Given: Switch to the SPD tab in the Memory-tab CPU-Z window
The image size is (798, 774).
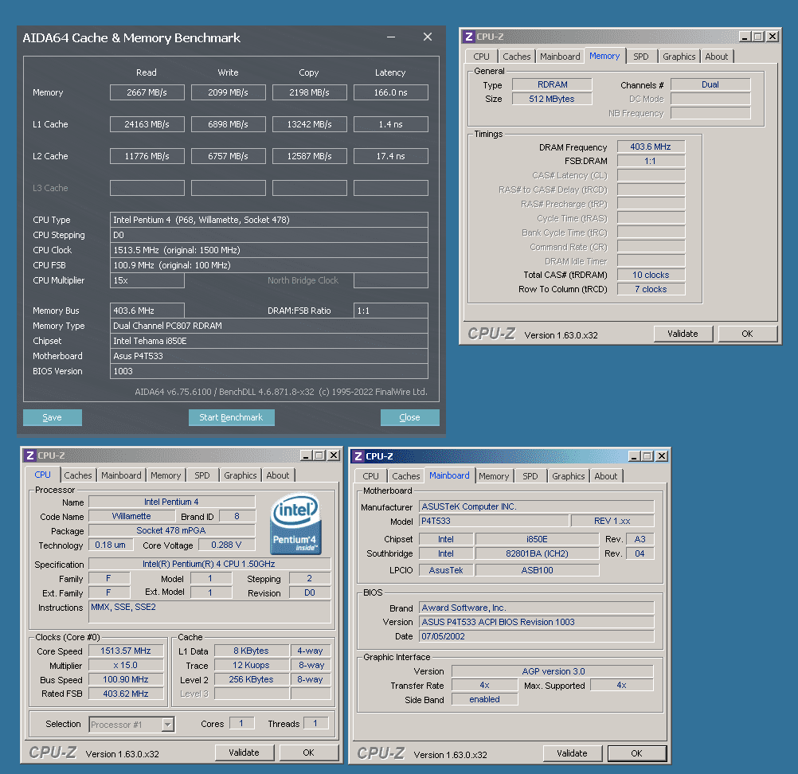Looking at the screenshot, I should pos(641,57).
